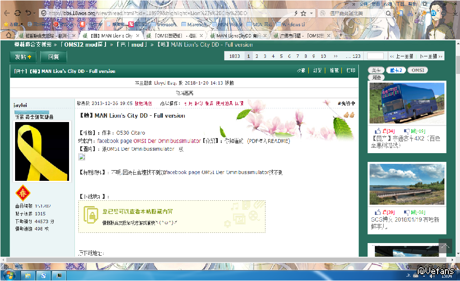Go to page 2 of the thread
The width and height of the screenshot is (460, 281).
coord(257,56)
